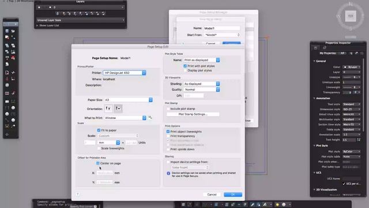Open Unsaved Layer State dropdown
This screenshot has height=208, width=369.
coord(81,20)
